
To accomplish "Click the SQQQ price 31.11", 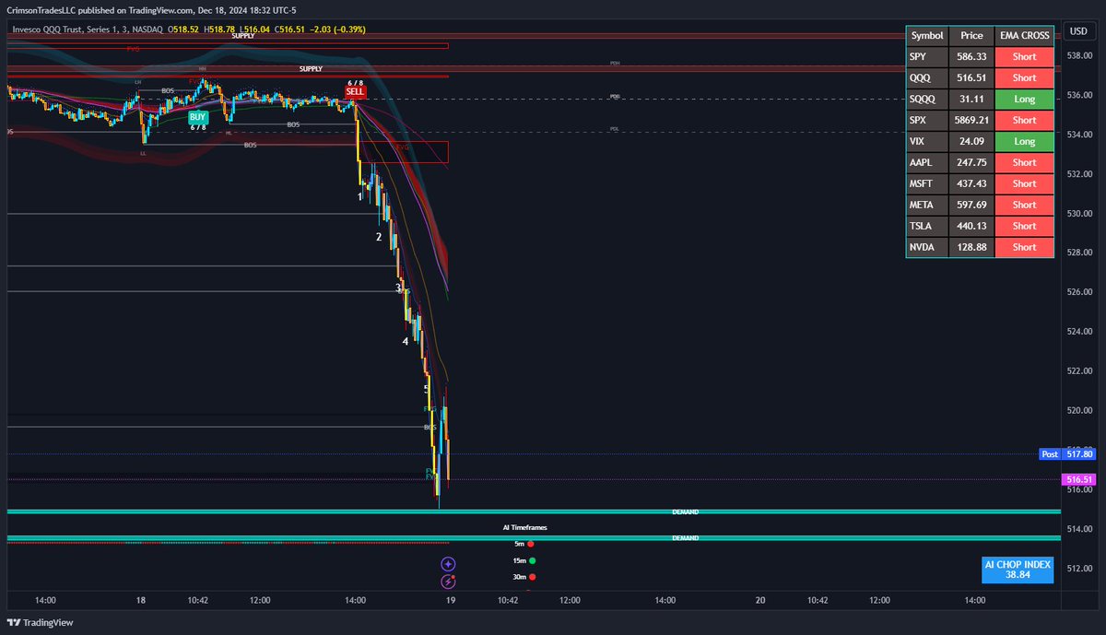I will (971, 99).
